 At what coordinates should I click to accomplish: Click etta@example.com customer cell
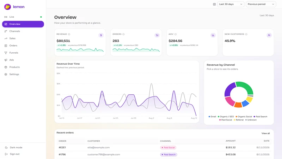99,147
